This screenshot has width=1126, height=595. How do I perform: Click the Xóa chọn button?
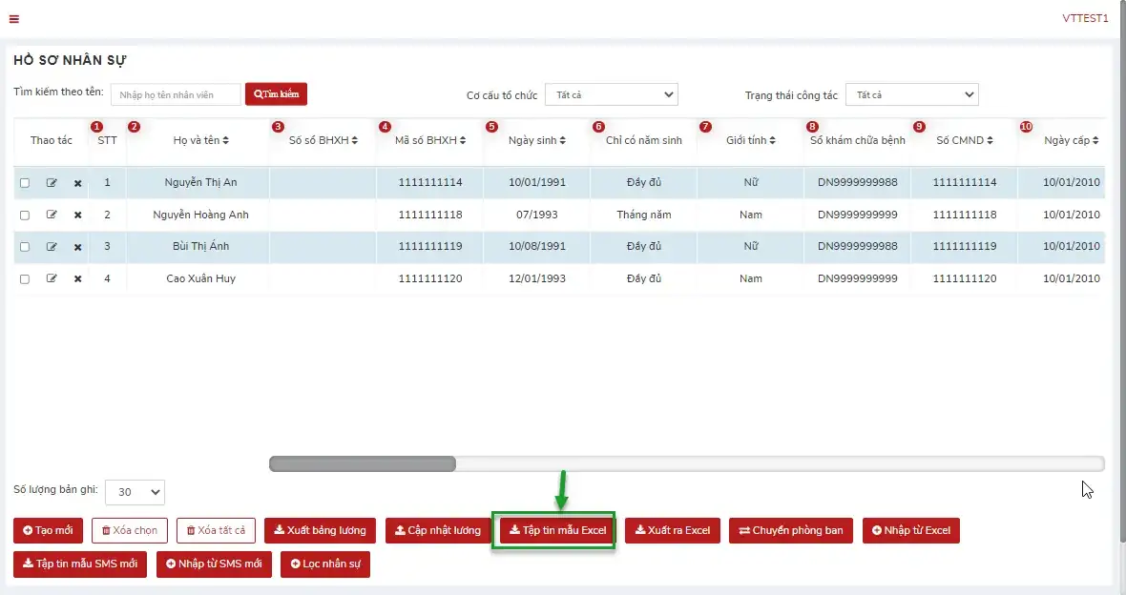[130, 530]
